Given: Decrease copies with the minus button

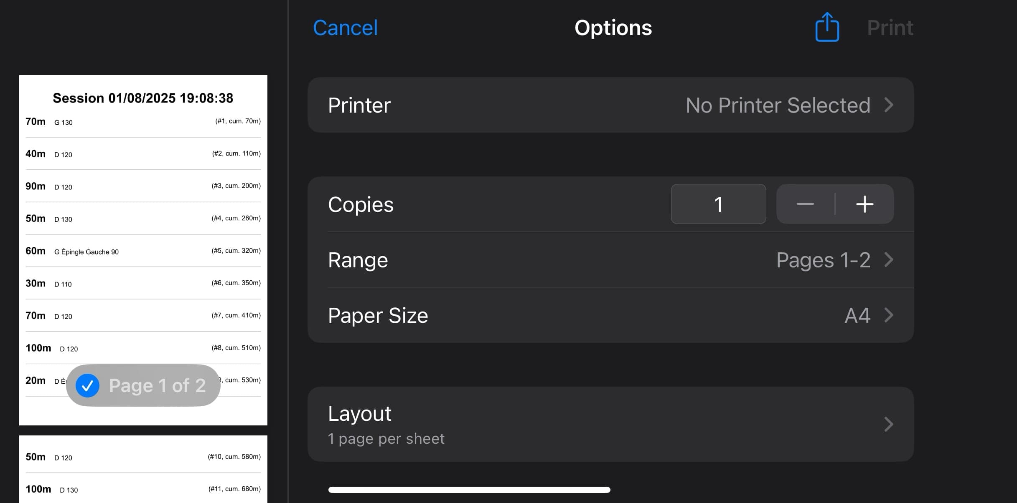Looking at the screenshot, I should click(x=805, y=204).
